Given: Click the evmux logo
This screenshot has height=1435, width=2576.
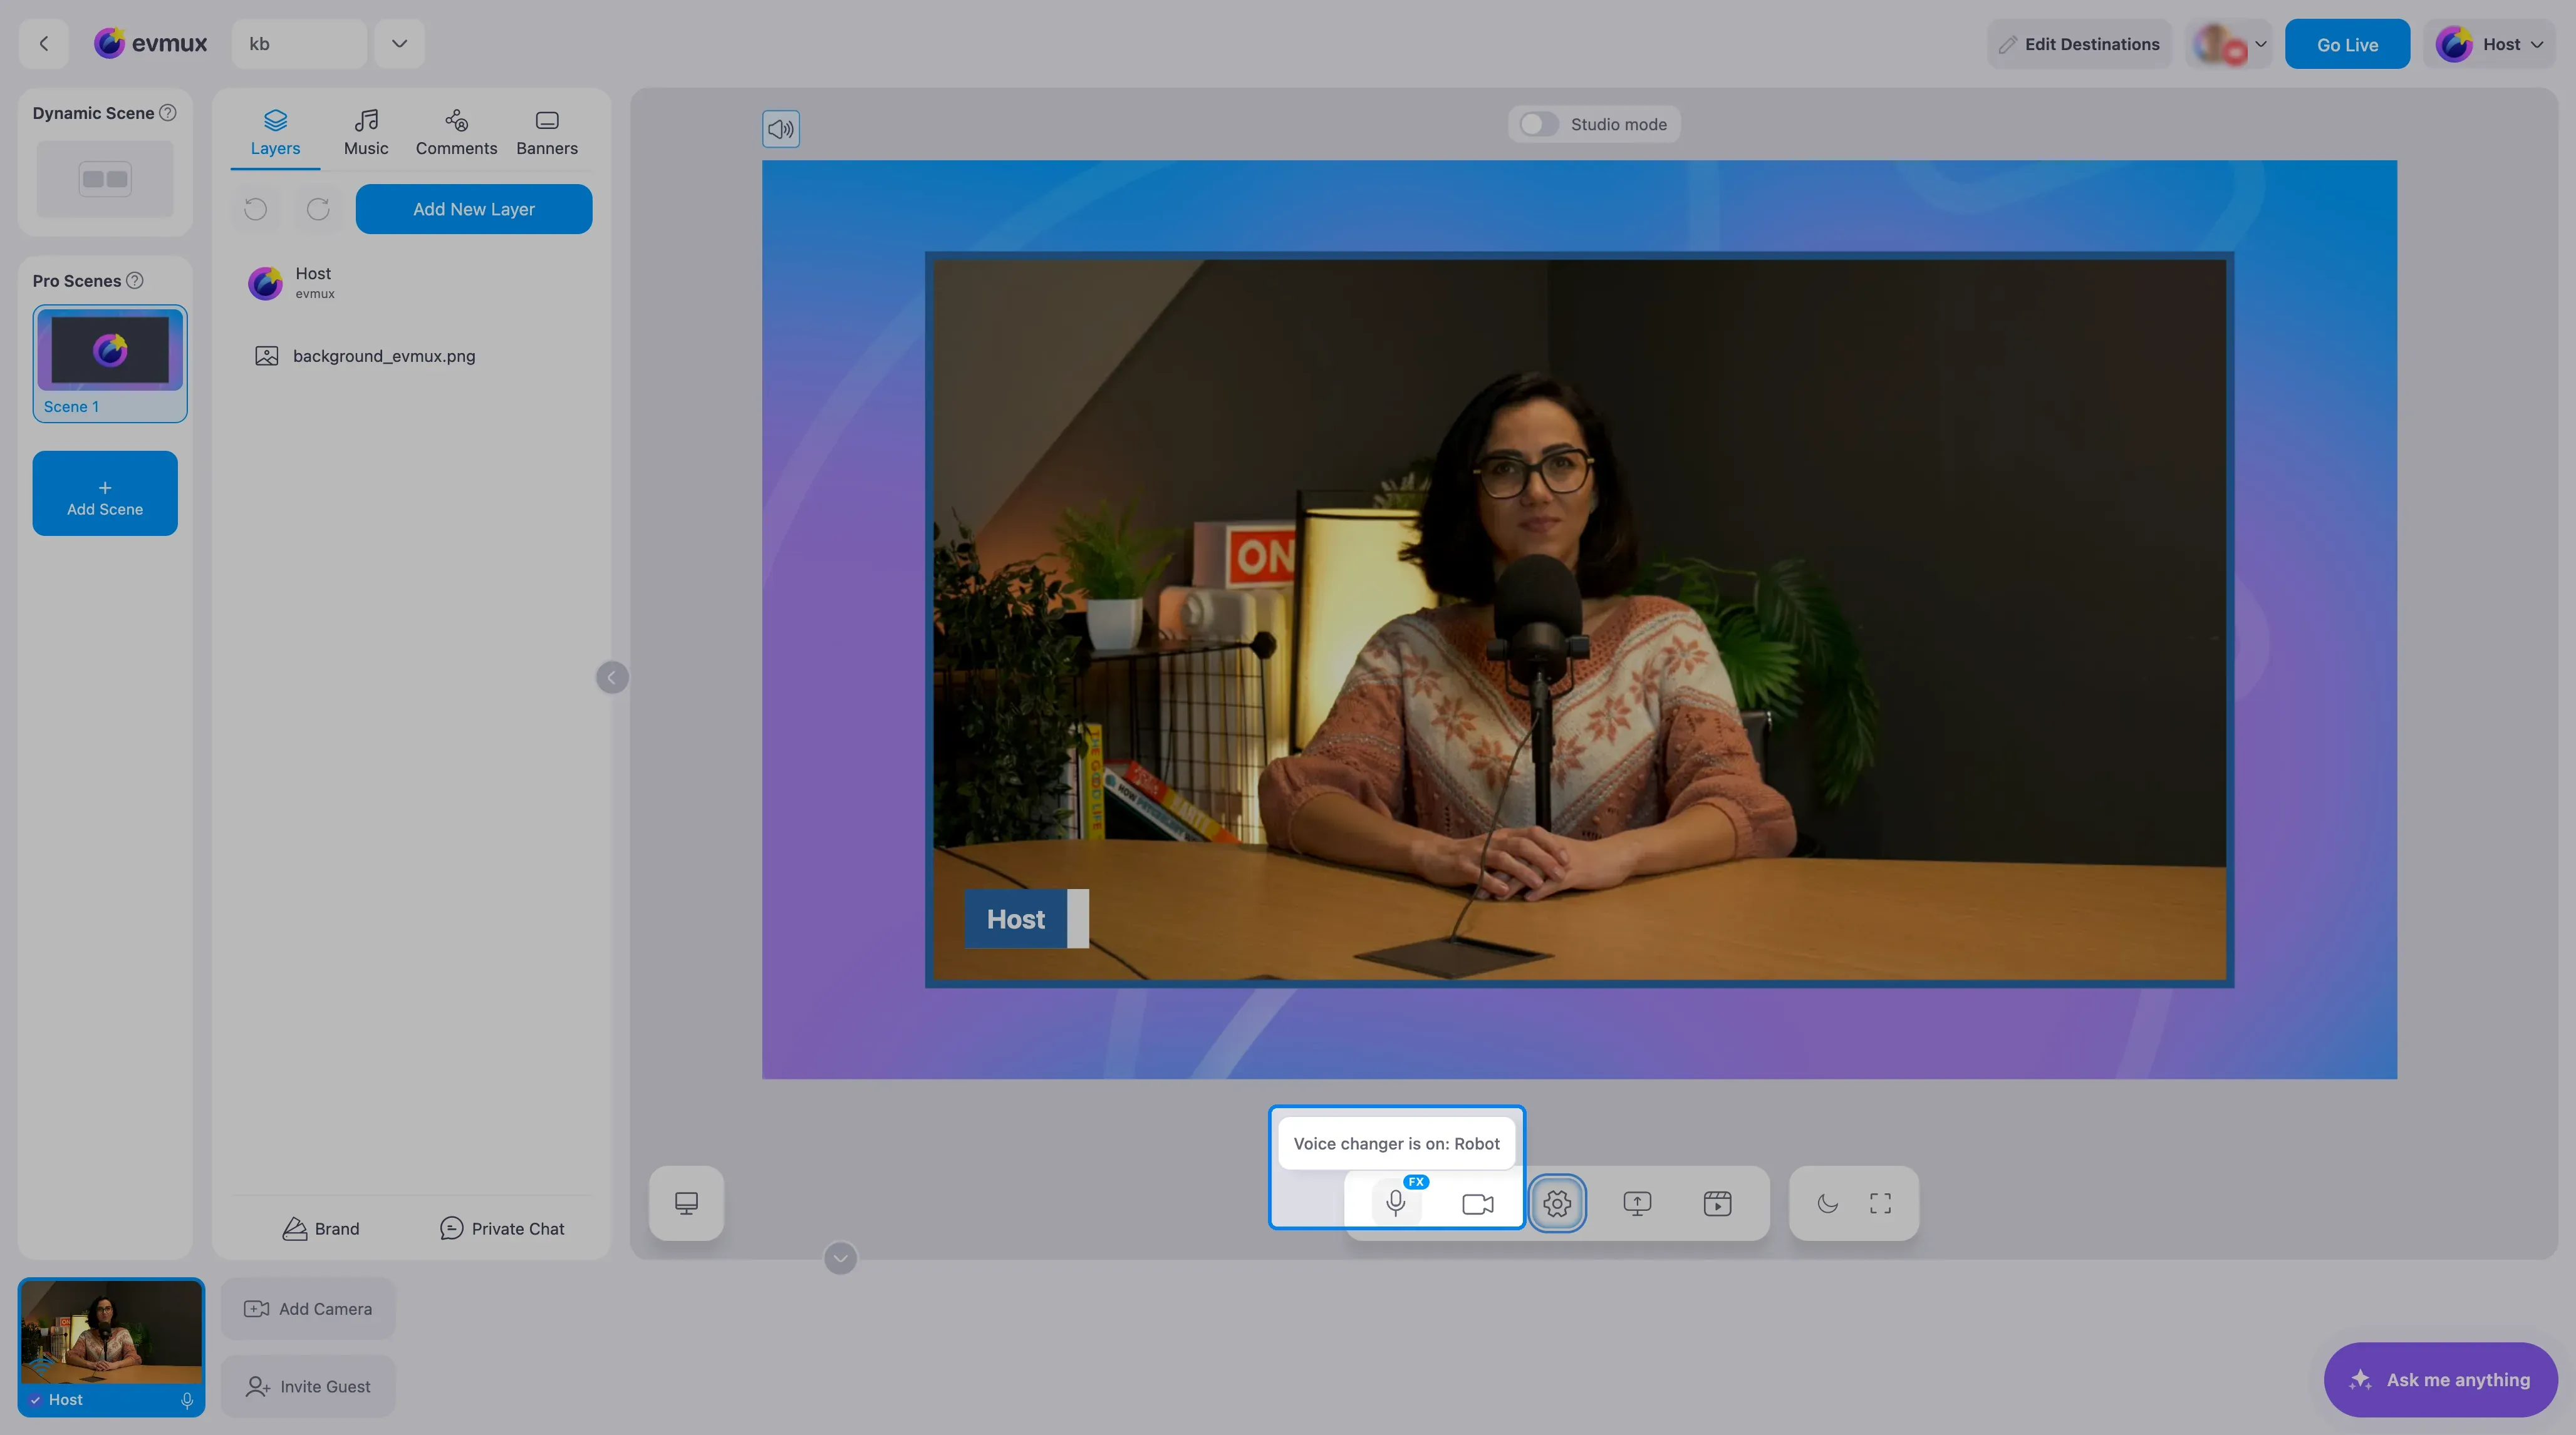Looking at the screenshot, I should 150,44.
